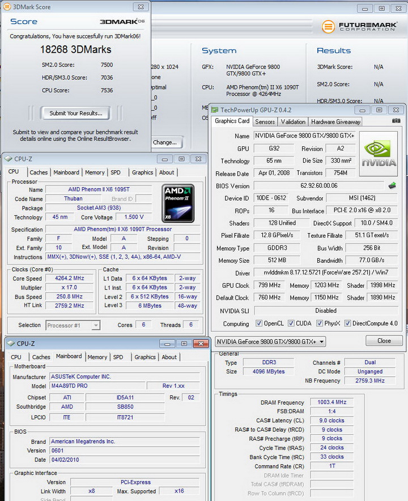408x501 pixels.
Task: Switch to CPU tab in lower CPU-Z
Action: tap(16, 357)
